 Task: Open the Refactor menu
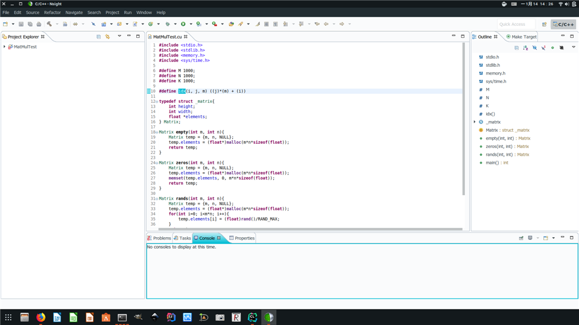(52, 12)
